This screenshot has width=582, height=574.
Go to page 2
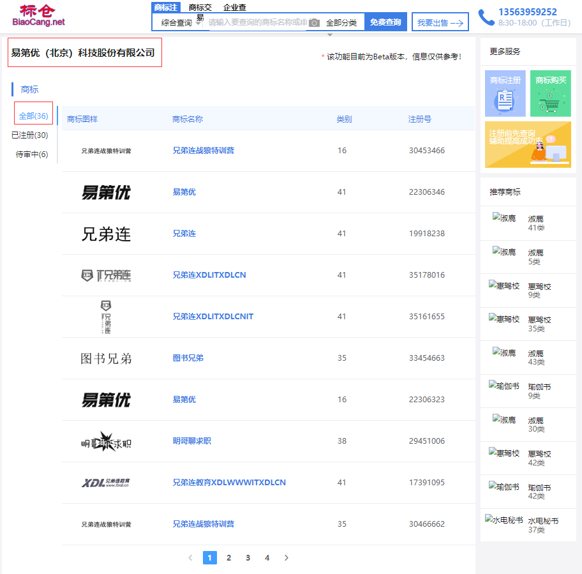point(229,557)
